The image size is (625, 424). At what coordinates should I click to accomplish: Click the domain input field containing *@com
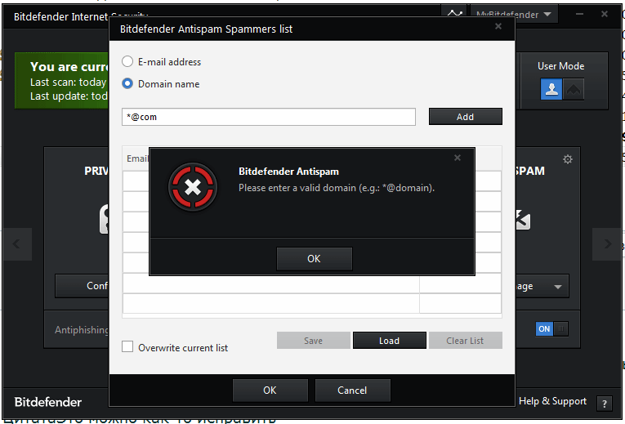(269, 117)
